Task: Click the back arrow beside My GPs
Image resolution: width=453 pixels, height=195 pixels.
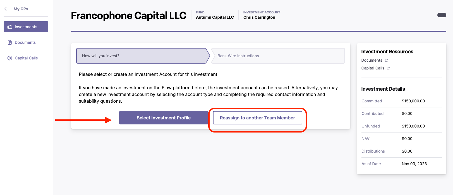Action: pyautogui.click(x=6, y=9)
